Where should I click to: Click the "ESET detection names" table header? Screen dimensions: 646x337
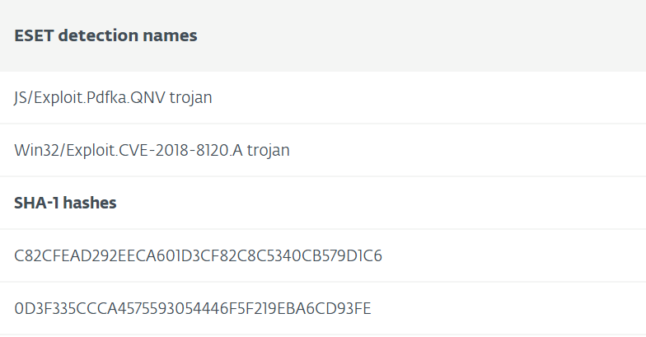[105, 36]
